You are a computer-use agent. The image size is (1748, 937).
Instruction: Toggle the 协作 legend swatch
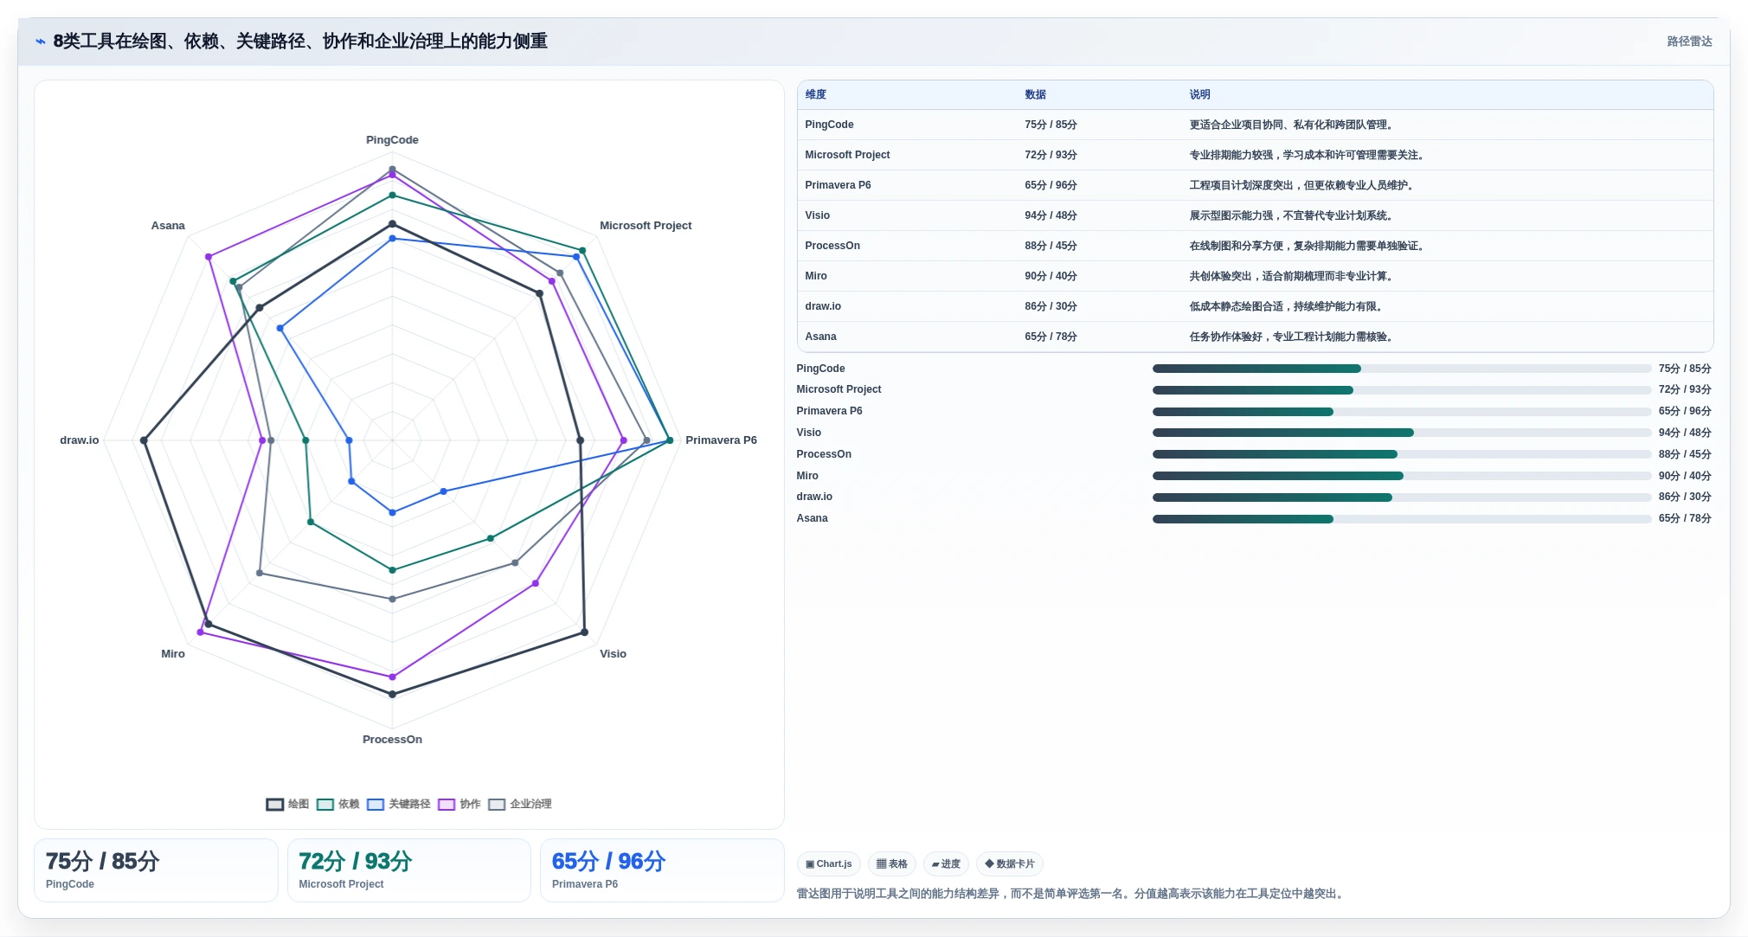(447, 804)
